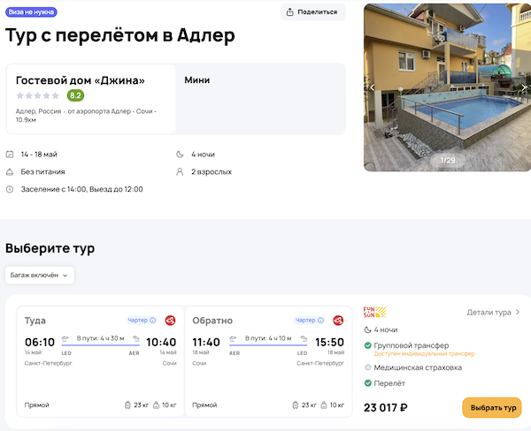The image size is (531, 431).
Task: Click the Fun Sun operator logo
Action: 375,312
